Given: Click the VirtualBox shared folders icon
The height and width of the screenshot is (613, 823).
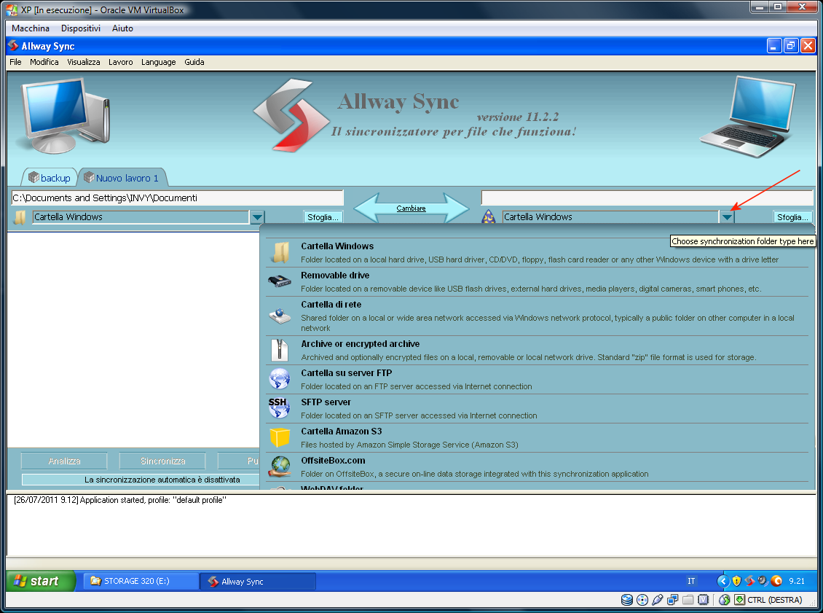Looking at the screenshot, I should [688, 600].
